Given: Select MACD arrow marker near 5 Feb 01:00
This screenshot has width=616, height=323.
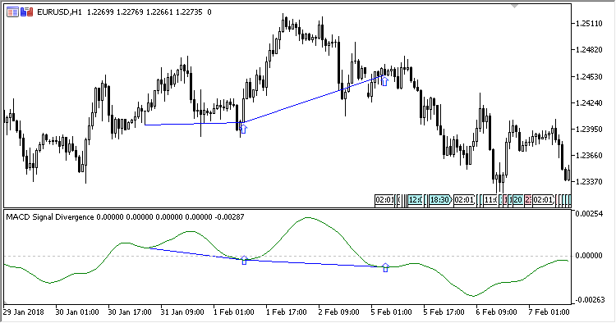Looking at the screenshot, I should point(385,268).
